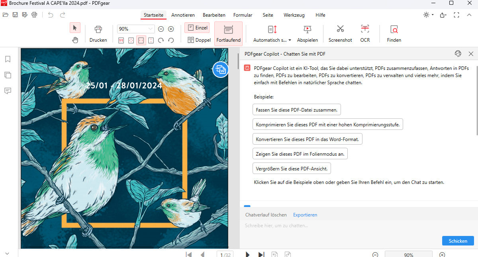
Task: Open the bookmarks sidebar panel
Action: pos(8,59)
